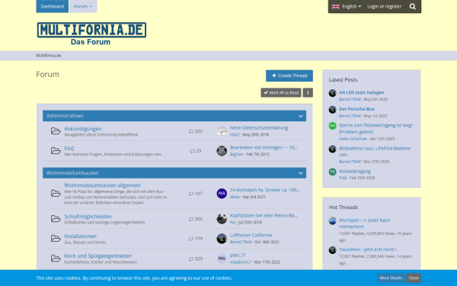Screen dimensions: 457x286
Task: Open Wohnmobilumbauten allgemein forum
Action: [x=102, y=185]
